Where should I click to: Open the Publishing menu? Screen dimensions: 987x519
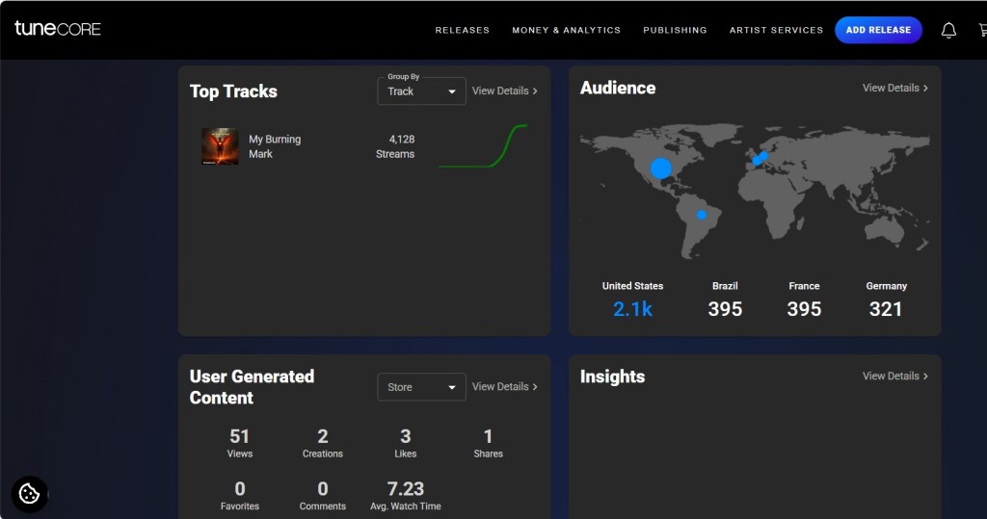point(675,30)
